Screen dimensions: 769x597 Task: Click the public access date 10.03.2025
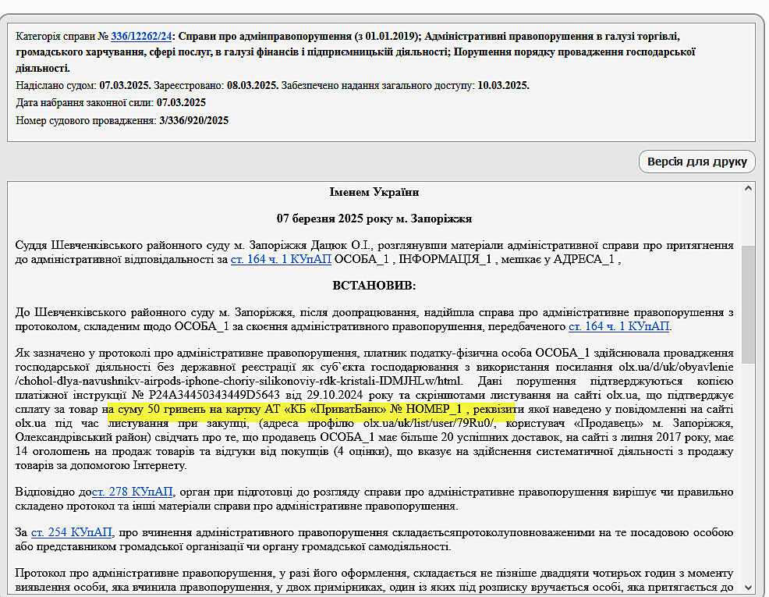pyautogui.click(x=503, y=85)
